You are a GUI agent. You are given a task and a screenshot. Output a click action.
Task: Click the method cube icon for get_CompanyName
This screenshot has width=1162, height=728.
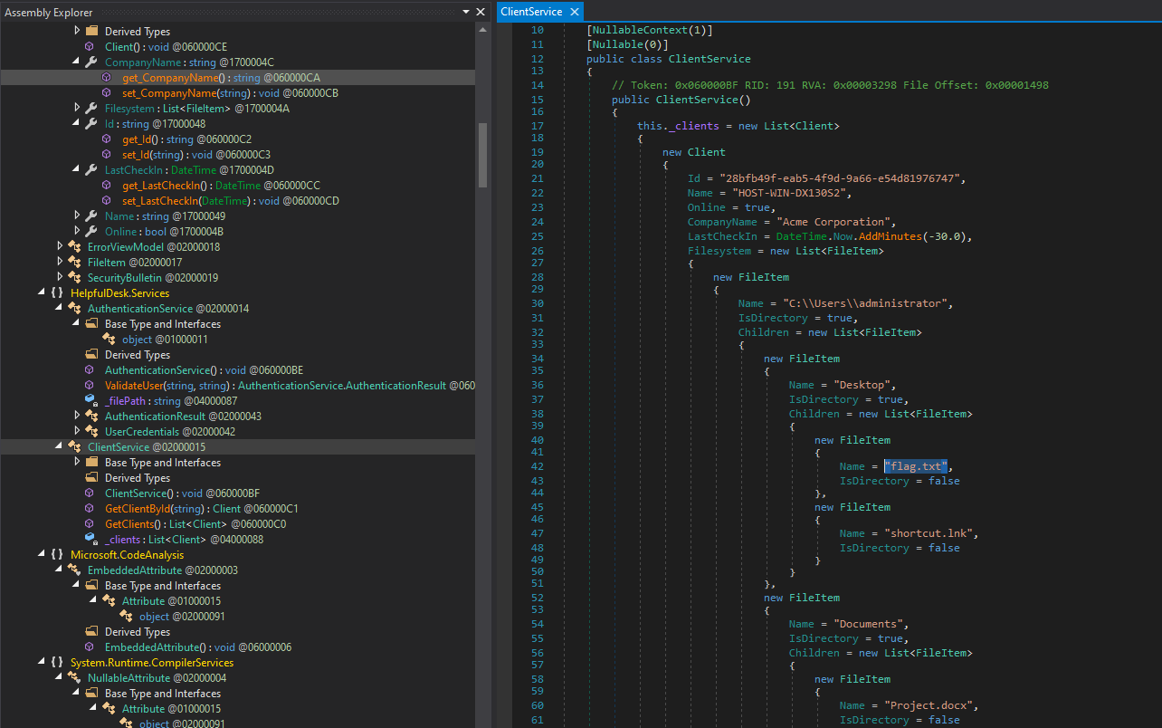(107, 78)
